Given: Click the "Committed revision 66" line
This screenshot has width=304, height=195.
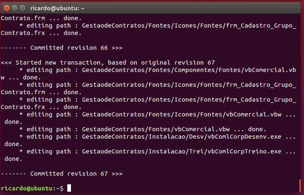Looking at the screenshot, I should coord(62,48).
